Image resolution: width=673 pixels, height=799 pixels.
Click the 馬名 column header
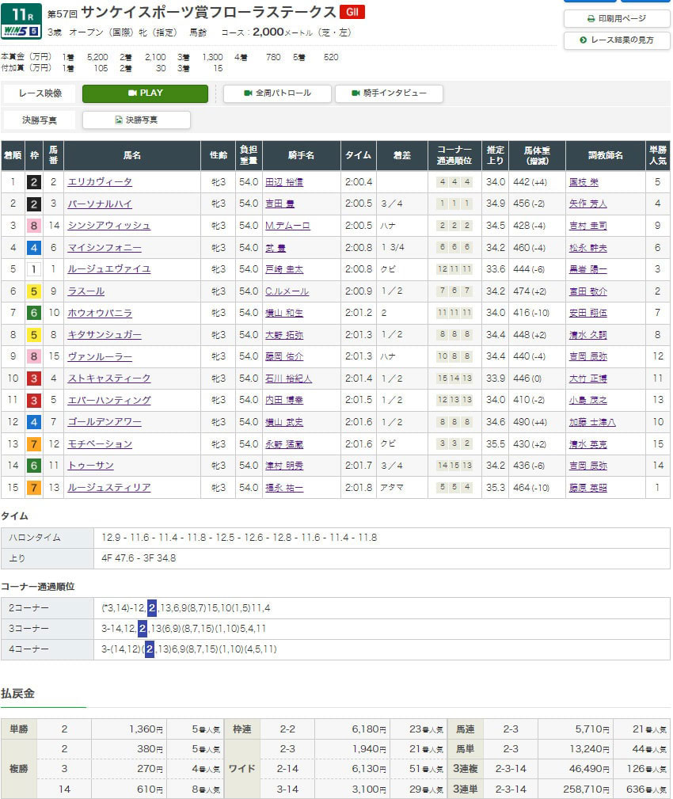pos(131,156)
